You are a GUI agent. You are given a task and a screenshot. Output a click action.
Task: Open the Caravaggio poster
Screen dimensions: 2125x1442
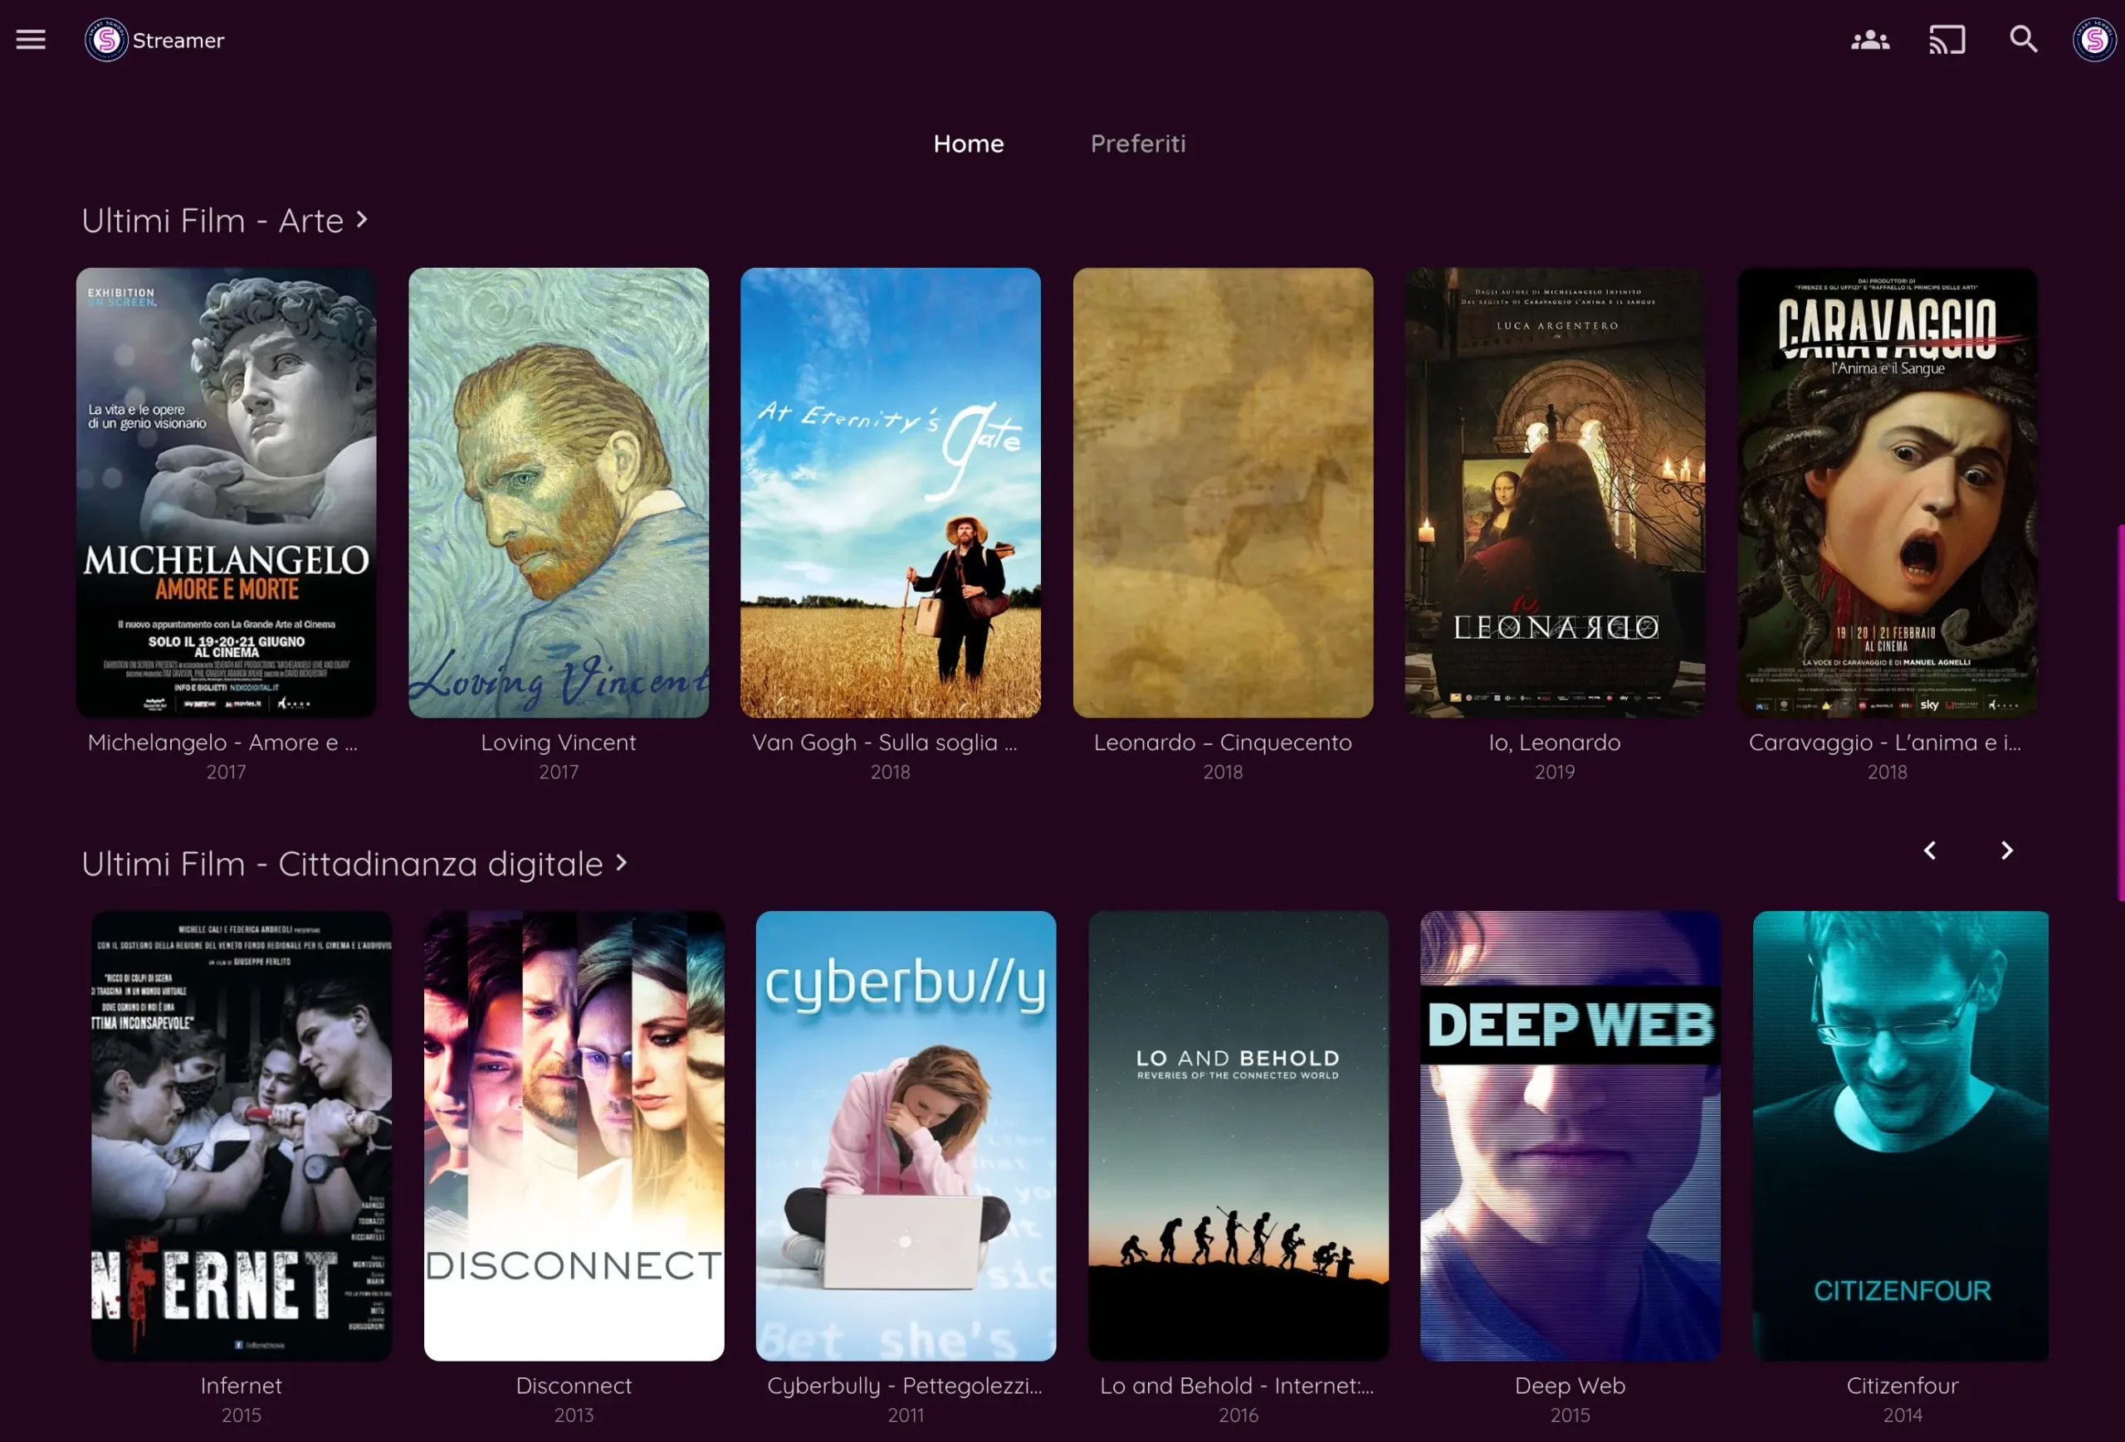(1888, 493)
